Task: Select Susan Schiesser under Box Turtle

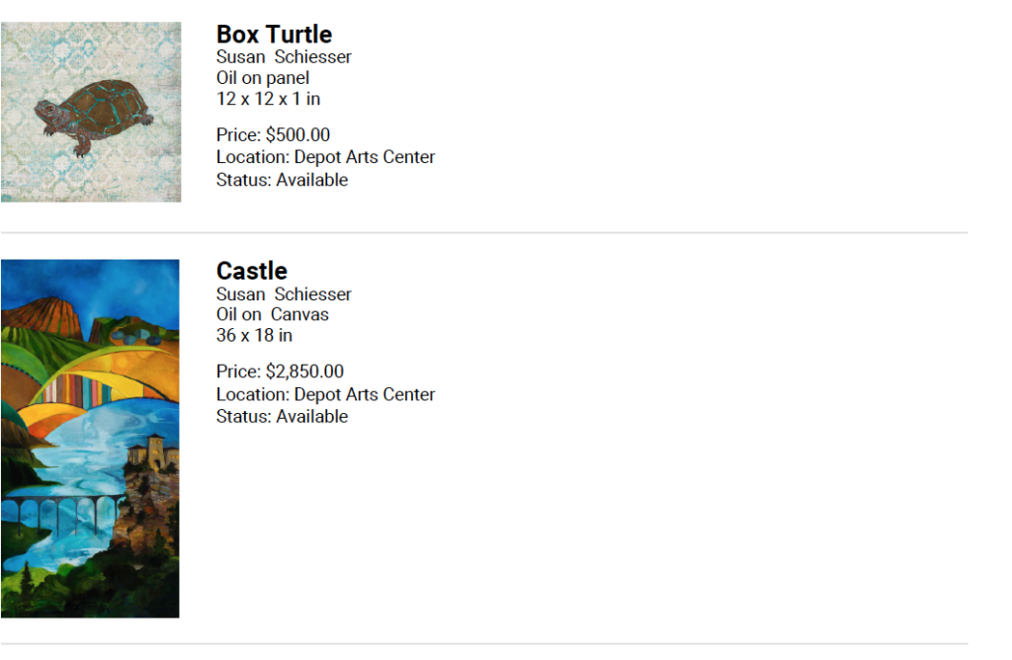Action: pyautogui.click(x=284, y=56)
